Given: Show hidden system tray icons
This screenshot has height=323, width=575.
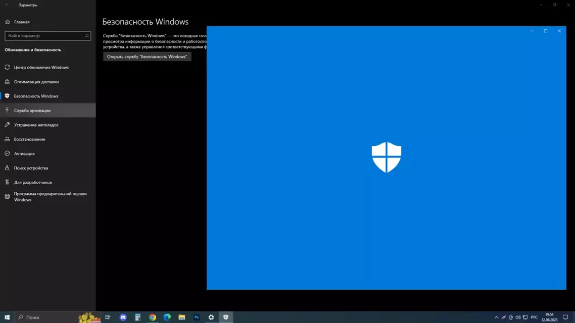Looking at the screenshot, I should coord(496,317).
